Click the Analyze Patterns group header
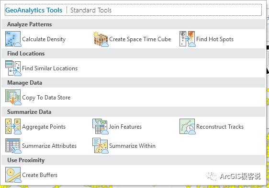This screenshot has height=188, width=269. tap(133, 24)
